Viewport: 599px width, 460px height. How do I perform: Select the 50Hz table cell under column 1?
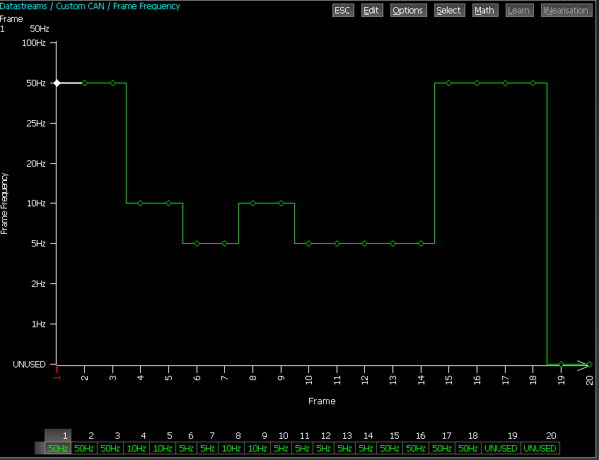click(57, 448)
